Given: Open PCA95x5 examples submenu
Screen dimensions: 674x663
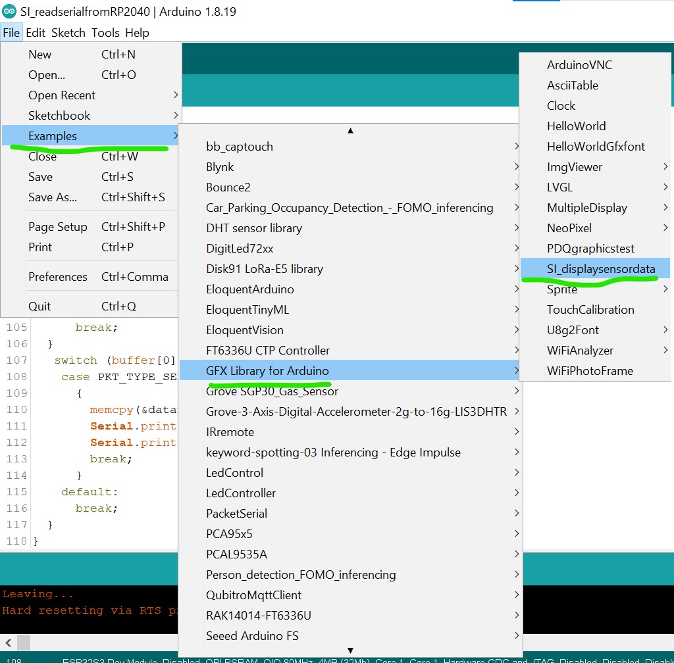Looking at the screenshot, I should pos(350,533).
